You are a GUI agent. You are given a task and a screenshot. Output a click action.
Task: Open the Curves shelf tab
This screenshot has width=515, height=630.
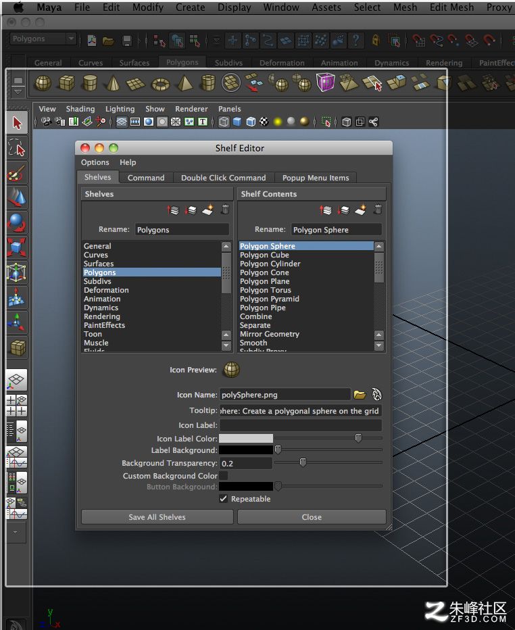(91, 63)
